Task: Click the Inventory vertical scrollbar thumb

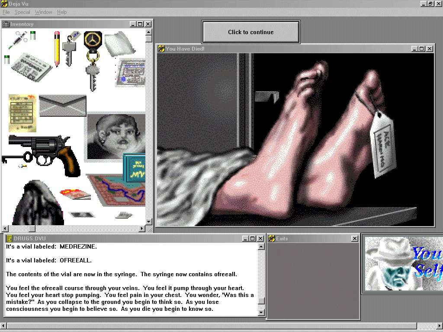Action: click(x=149, y=38)
